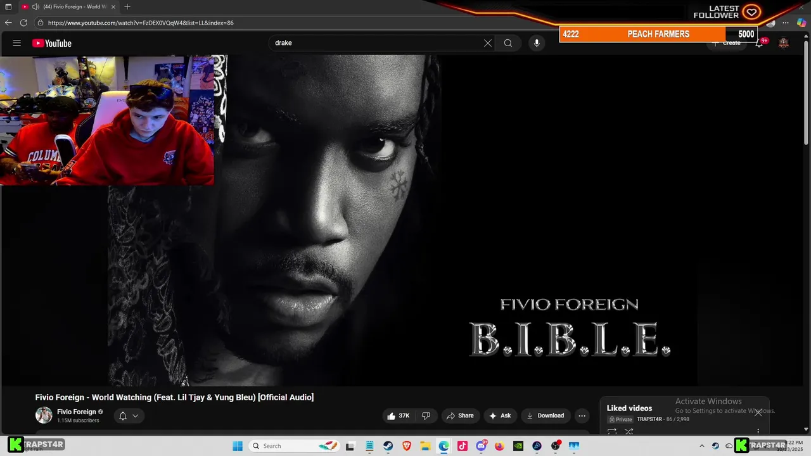Open more actions menu under the video
811x456 pixels.
pos(582,415)
